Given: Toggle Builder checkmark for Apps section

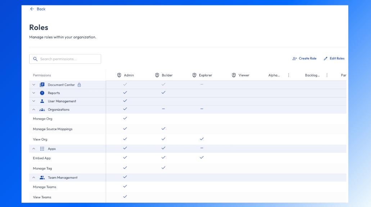Looking at the screenshot, I should (163, 148).
